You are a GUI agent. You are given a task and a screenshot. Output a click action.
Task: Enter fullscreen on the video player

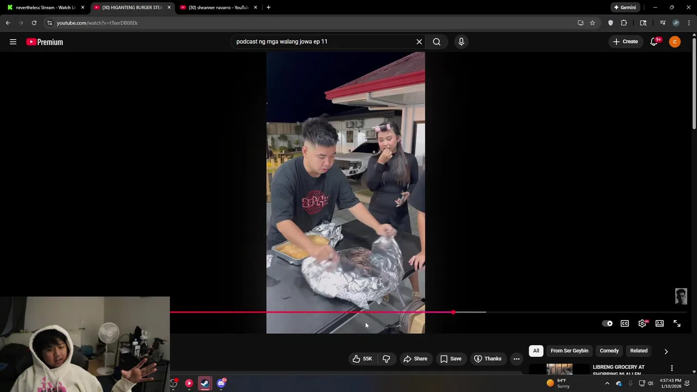677,323
